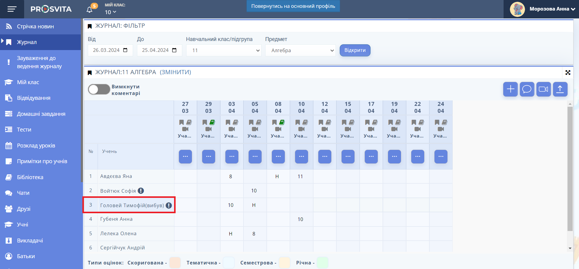Open Домашні завдання in the sidebar
Screen dimensions: 579x269
click(x=41, y=114)
